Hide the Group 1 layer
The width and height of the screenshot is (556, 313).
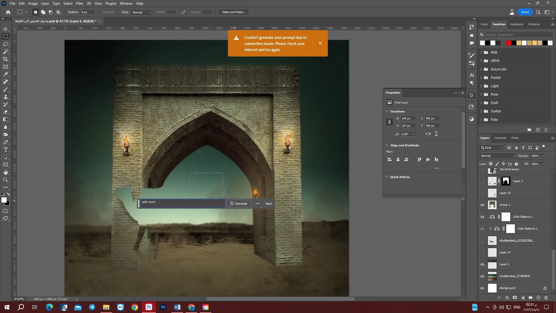tap(482, 205)
